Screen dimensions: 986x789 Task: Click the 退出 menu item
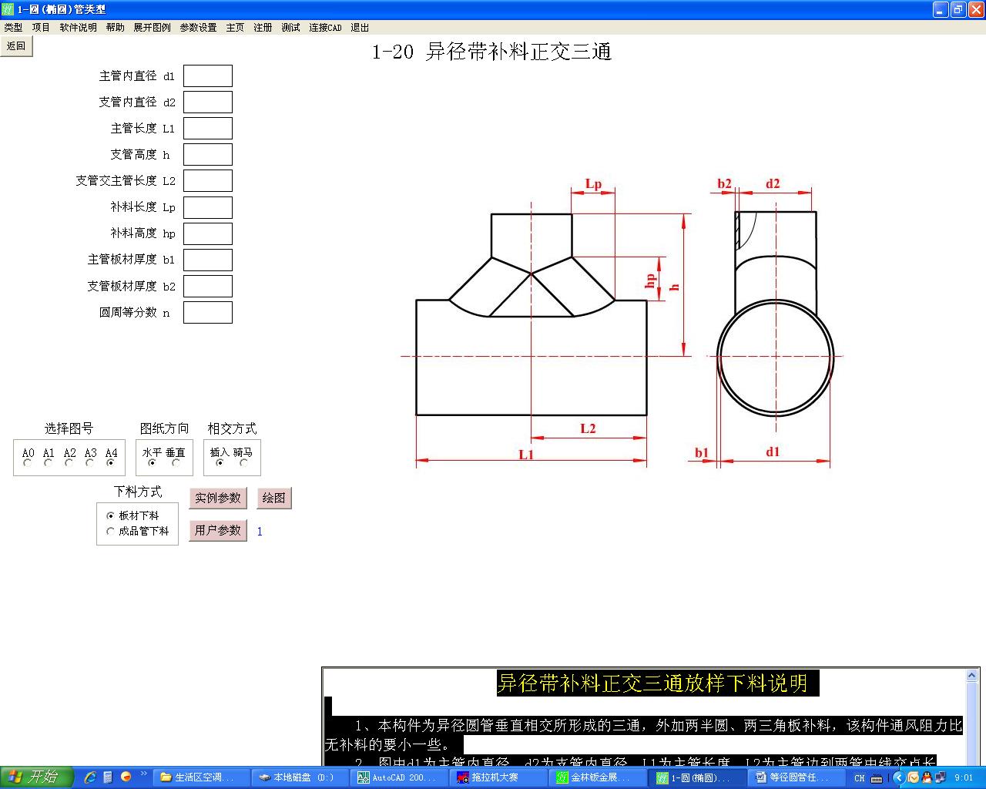(x=360, y=27)
